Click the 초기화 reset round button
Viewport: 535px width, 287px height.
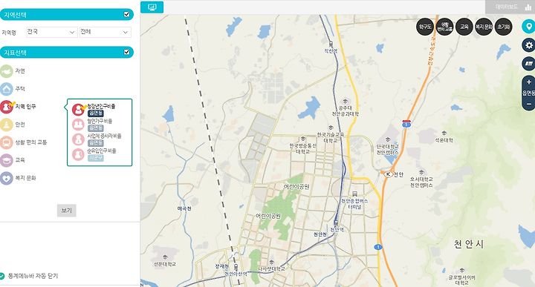(x=503, y=27)
